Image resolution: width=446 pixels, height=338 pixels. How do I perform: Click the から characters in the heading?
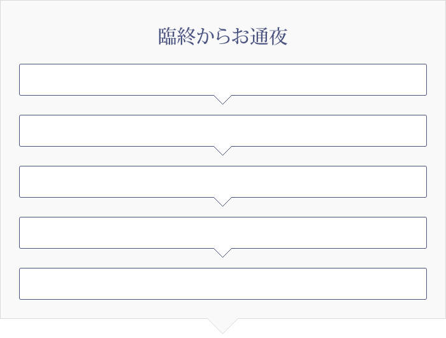pyautogui.click(x=213, y=36)
